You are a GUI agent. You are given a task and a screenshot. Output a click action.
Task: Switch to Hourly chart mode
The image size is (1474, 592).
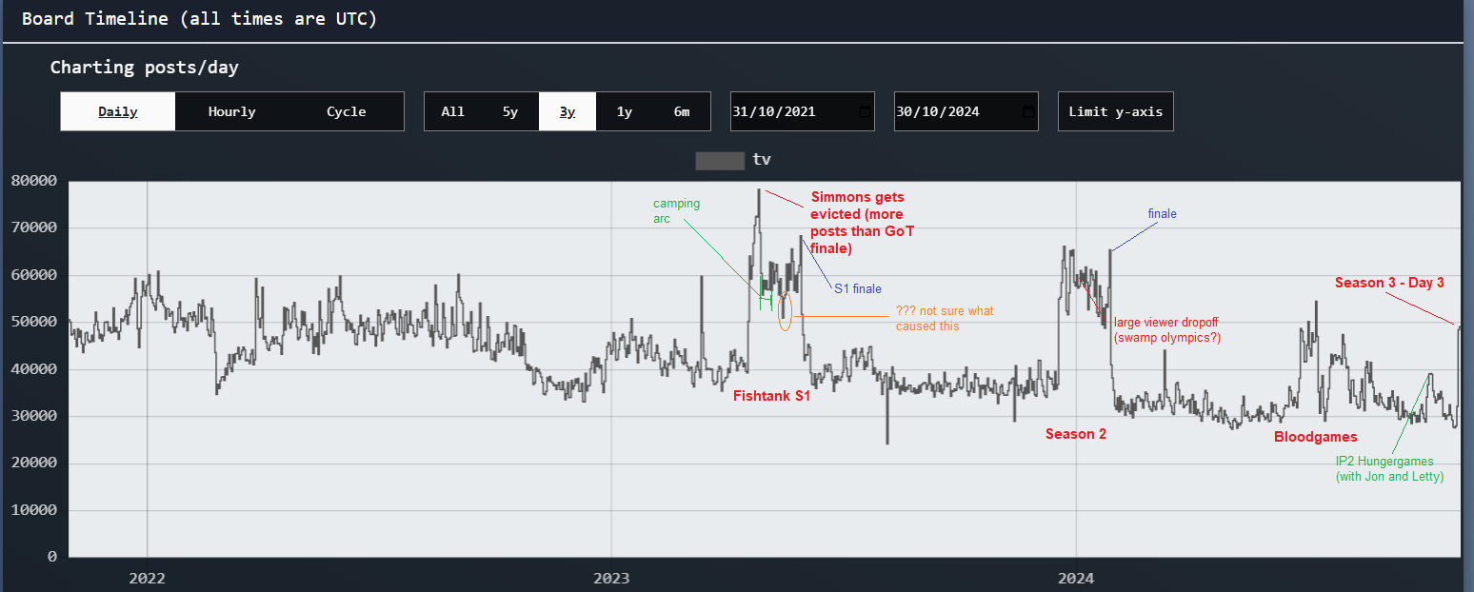point(232,111)
